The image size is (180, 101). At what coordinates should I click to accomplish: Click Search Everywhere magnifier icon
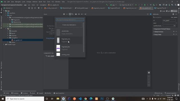point(175,5)
